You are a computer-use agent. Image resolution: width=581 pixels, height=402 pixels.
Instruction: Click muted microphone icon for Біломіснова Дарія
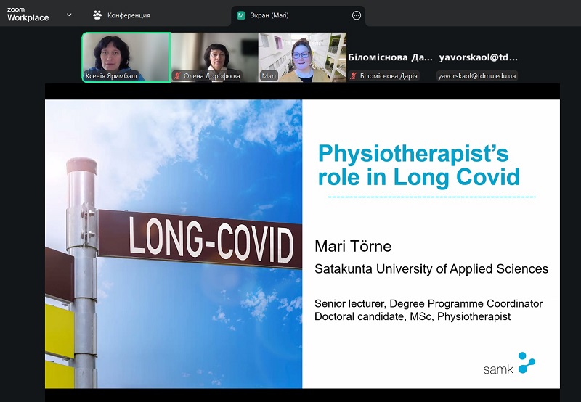coord(354,75)
